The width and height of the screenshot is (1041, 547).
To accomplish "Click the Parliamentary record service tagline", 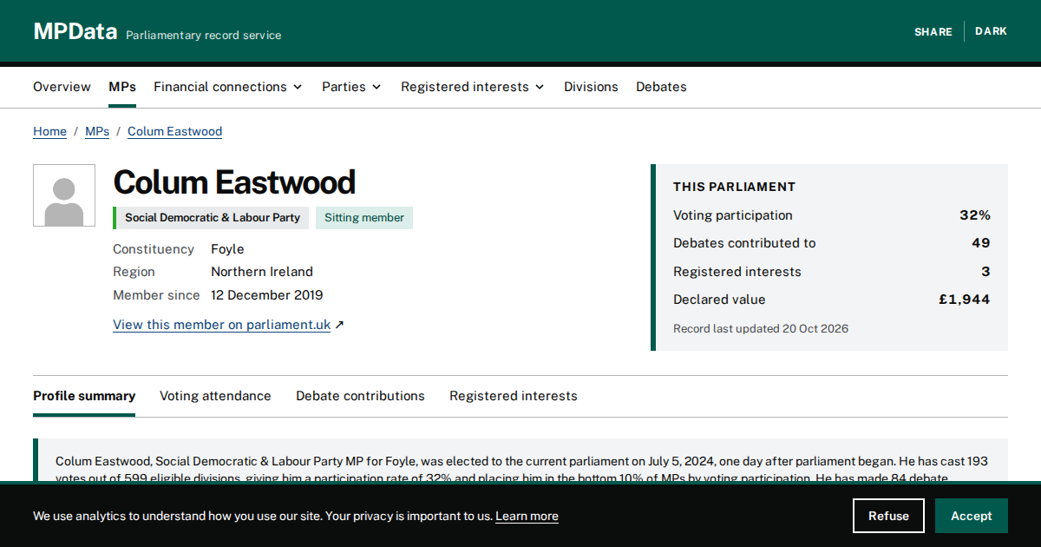I will point(203,36).
